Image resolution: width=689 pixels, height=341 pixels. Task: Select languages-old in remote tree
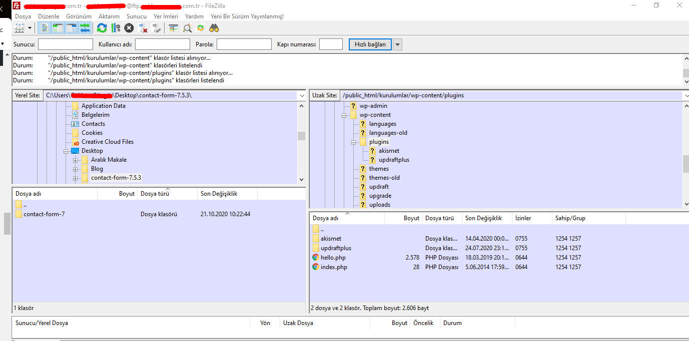coord(388,133)
